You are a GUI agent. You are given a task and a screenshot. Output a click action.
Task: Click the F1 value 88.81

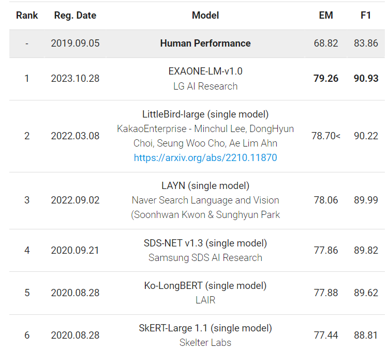tap(366, 336)
